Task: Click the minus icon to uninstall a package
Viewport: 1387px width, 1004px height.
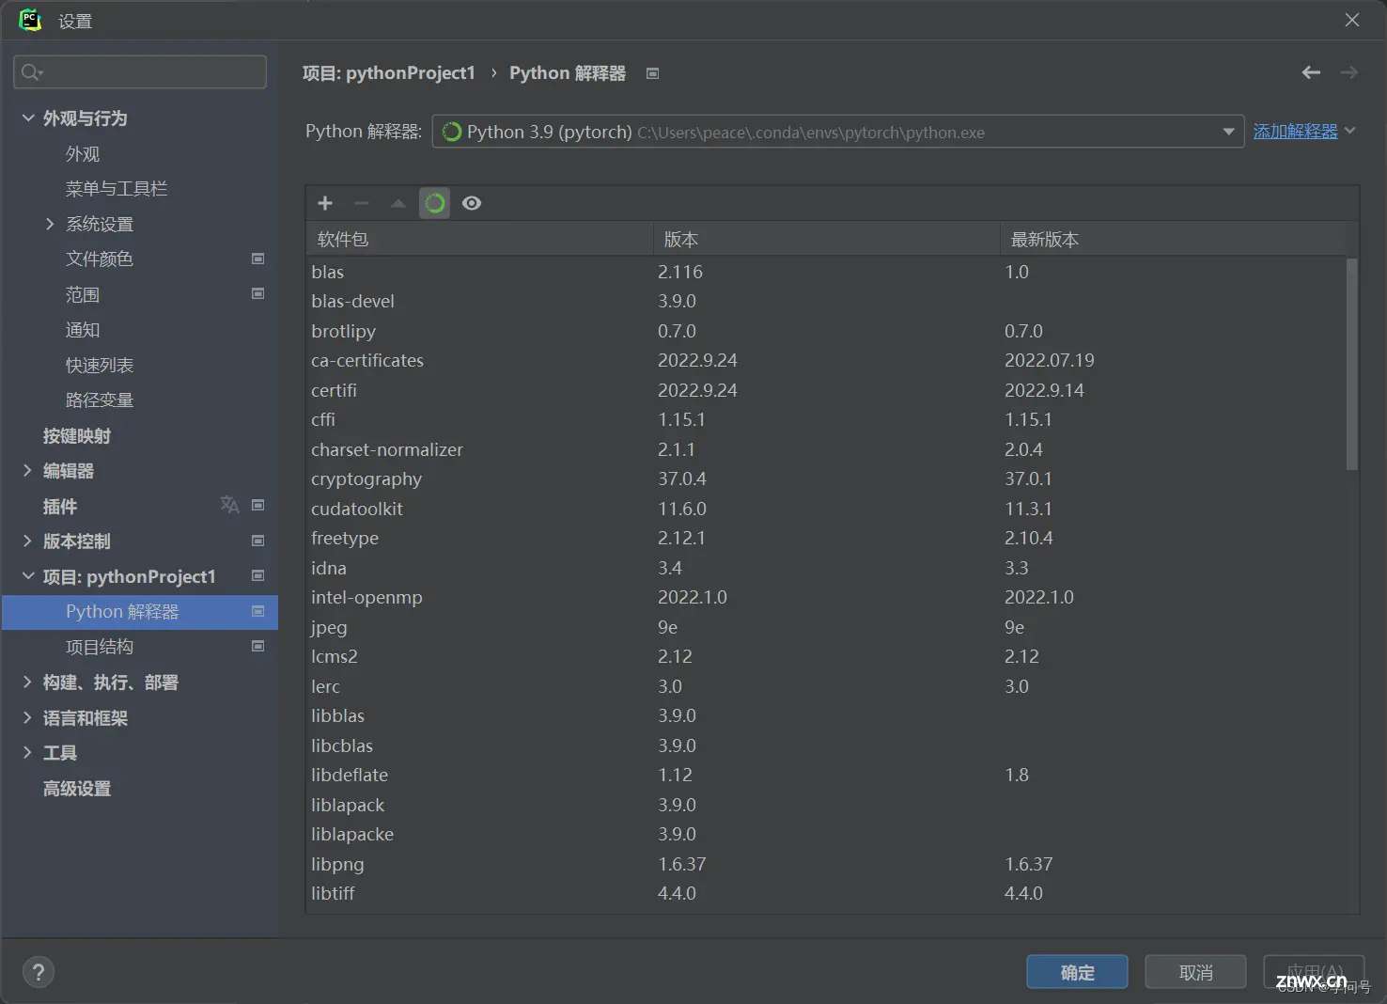Action: pos(362,203)
